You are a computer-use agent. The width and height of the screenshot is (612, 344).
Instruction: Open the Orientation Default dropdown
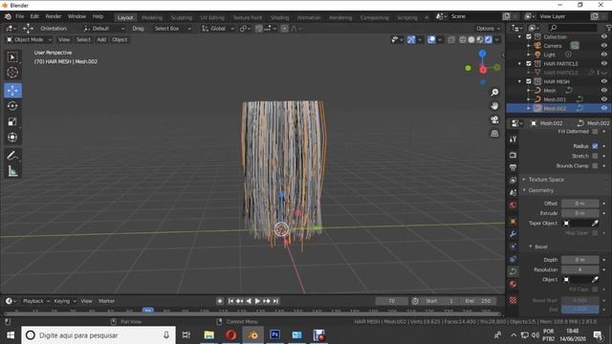104,29
